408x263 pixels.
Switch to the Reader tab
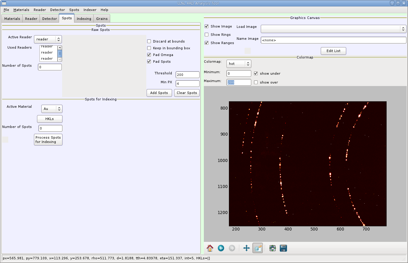coord(31,19)
